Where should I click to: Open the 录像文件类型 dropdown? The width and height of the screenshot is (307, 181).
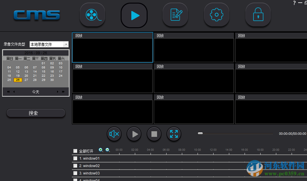pyautogui.click(x=66, y=44)
